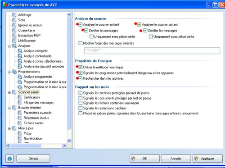Click the Analyse programmée clock icon
225x168 pixels.
tap(20, 77)
